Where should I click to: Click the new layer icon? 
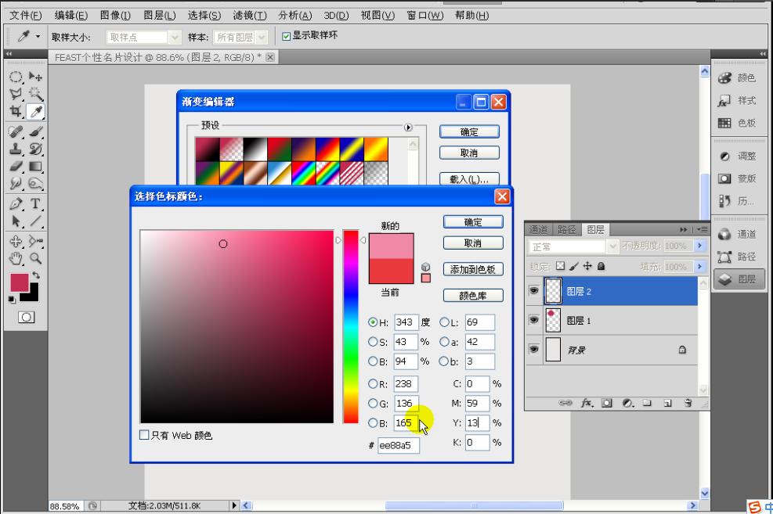[669, 403]
